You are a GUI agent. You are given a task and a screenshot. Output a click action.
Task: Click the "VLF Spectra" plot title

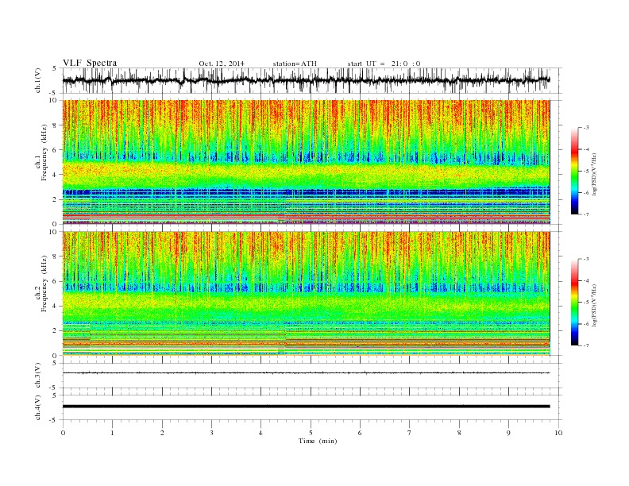click(90, 63)
